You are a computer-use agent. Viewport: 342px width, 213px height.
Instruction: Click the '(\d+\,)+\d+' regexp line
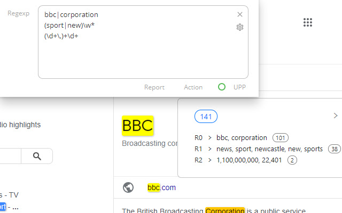click(61, 36)
